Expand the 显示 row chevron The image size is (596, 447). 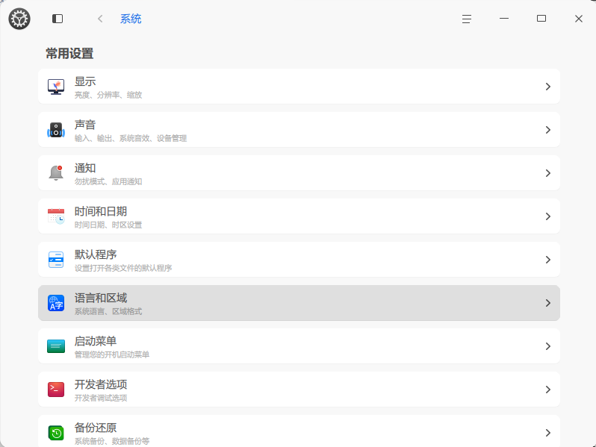click(x=547, y=87)
